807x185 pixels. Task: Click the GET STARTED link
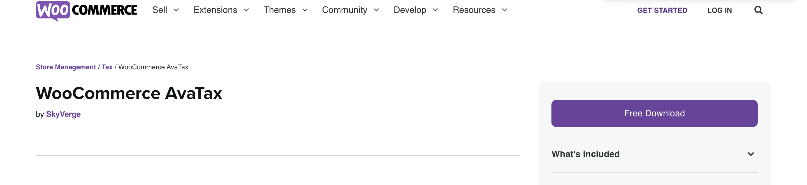tap(662, 10)
